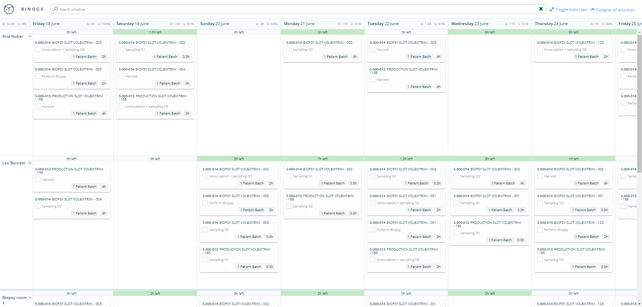Check Innoculation + sampling D0 for slot 123 on Thursday
The image size is (642, 307).
point(540,49)
